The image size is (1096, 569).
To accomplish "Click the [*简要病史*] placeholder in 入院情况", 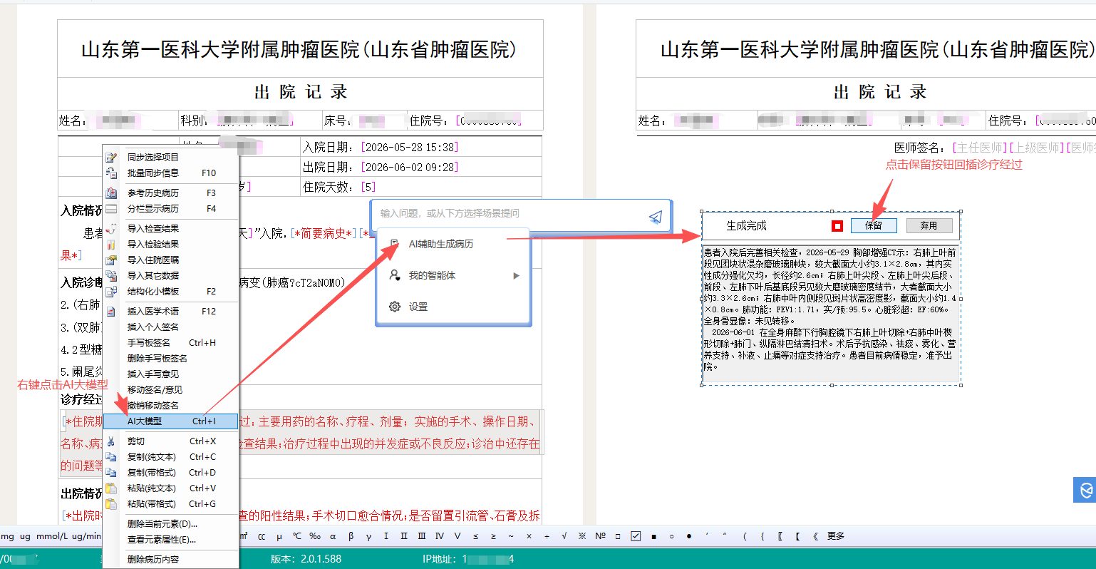I will (x=324, y=233).
